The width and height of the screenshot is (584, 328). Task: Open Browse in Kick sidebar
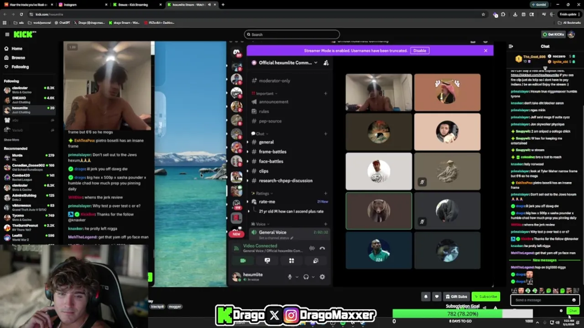[x=18, y=57]
